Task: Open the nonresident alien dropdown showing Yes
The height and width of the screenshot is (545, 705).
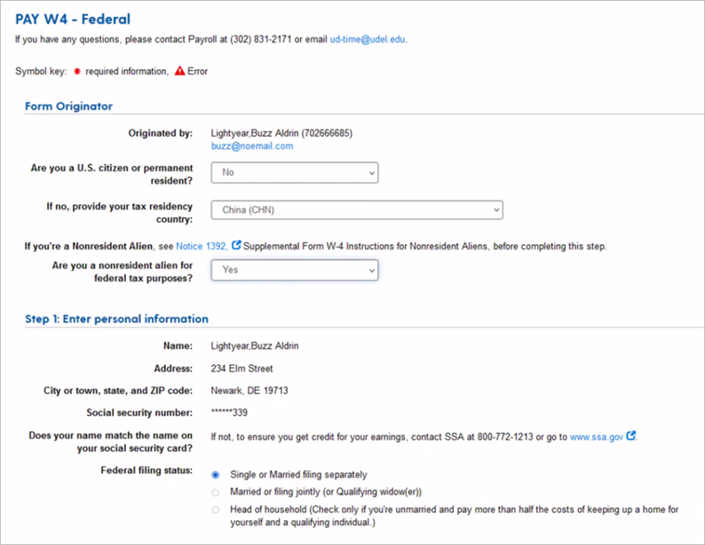Action: (295, 270)
